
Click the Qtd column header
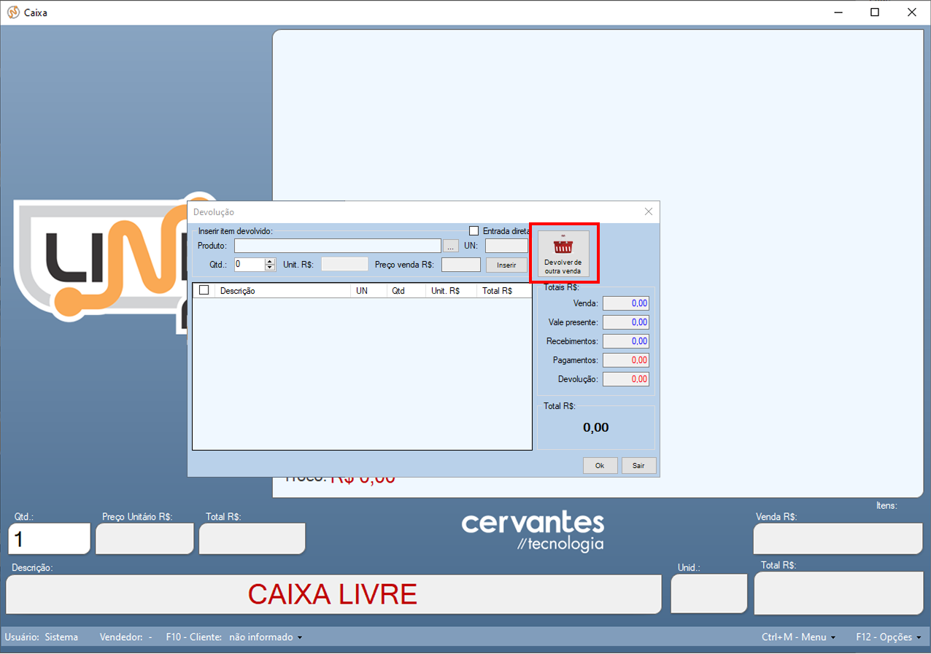coord(406,290)
